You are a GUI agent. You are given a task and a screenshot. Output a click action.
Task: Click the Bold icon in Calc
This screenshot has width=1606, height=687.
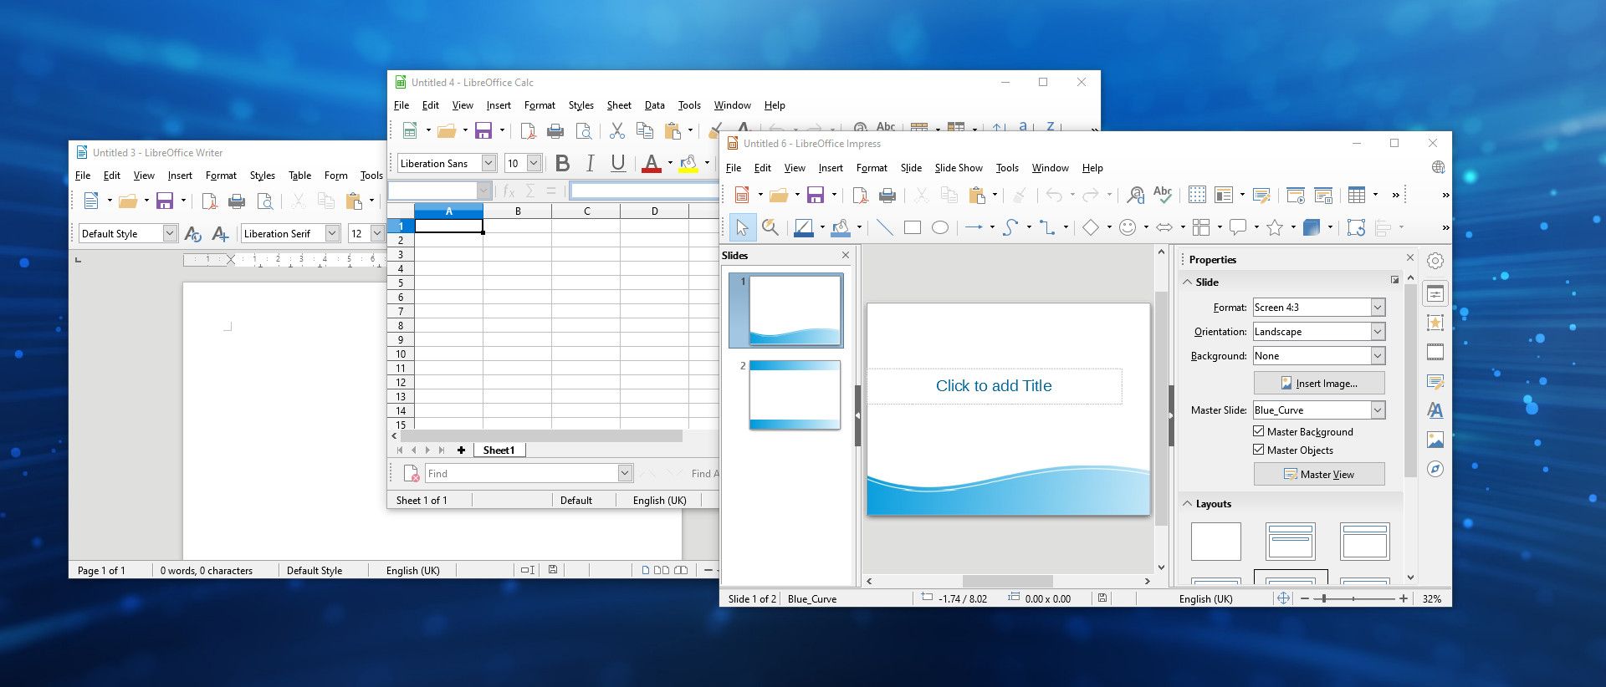[x=562, y=164]
